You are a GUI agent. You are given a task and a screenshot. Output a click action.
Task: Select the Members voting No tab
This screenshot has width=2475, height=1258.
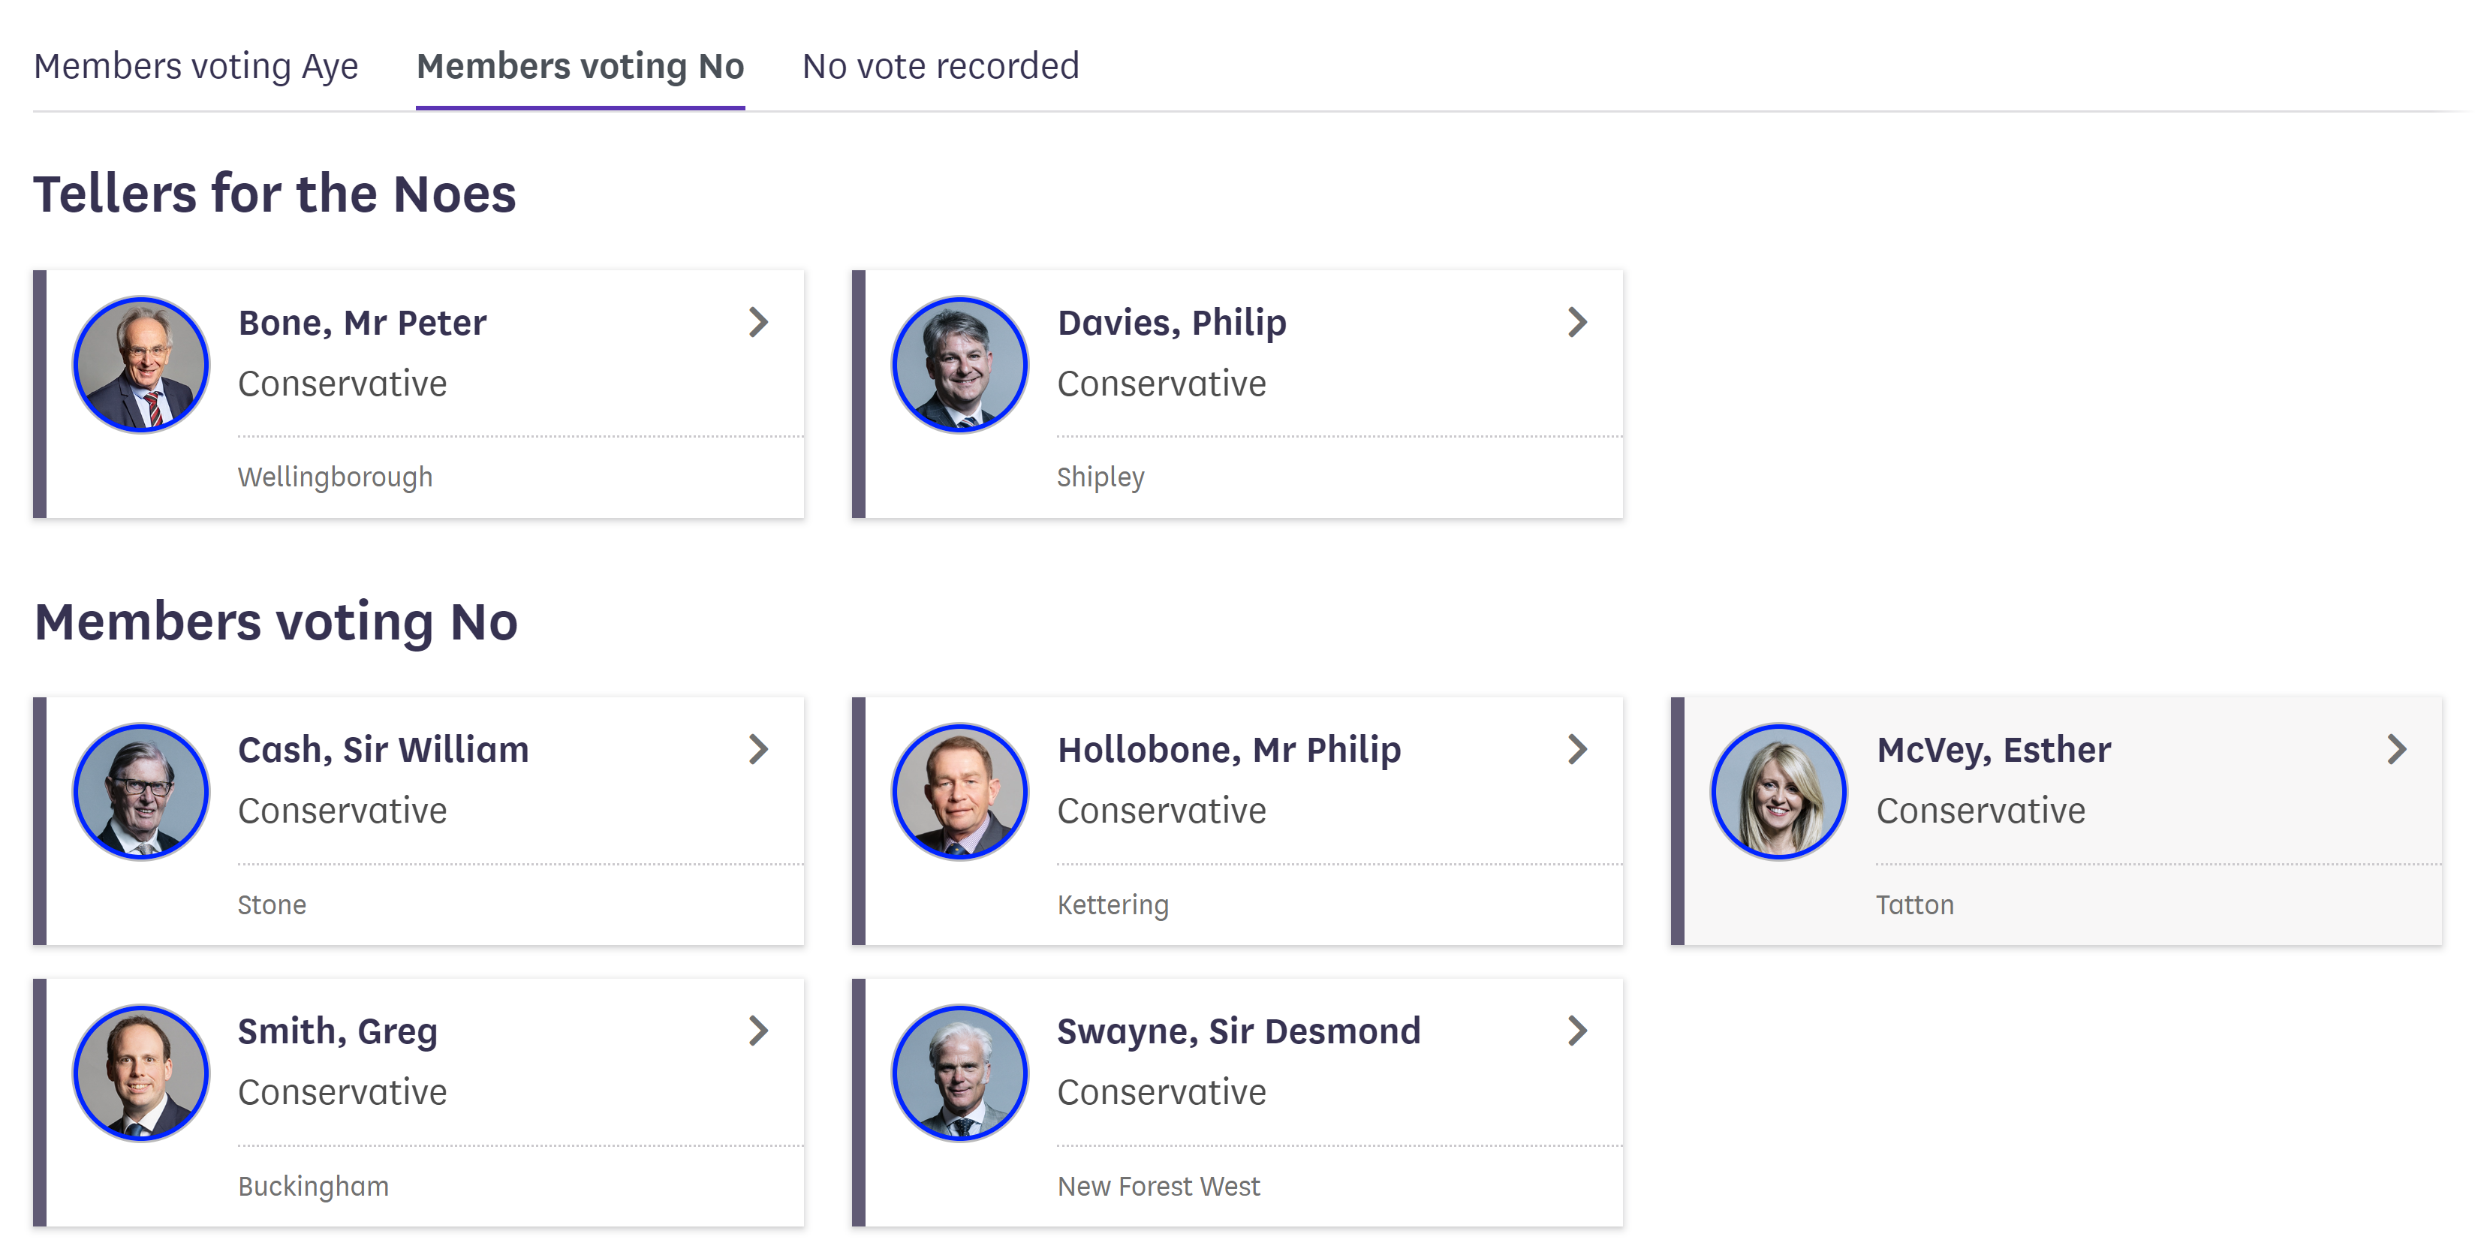click(x=580, y=66)
